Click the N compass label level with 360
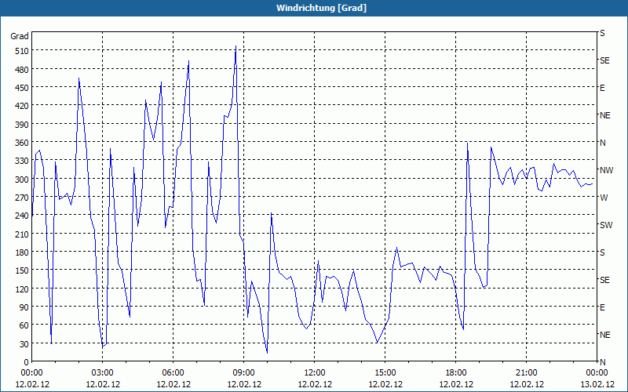Viewport: 628px width, 392px height. pyautogui.click(x=603, y=143)
